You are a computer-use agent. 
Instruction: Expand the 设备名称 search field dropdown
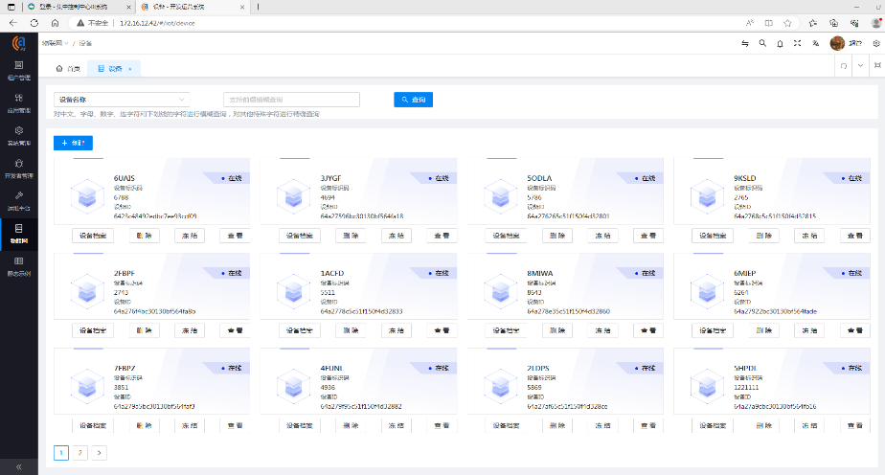point(122,100)
